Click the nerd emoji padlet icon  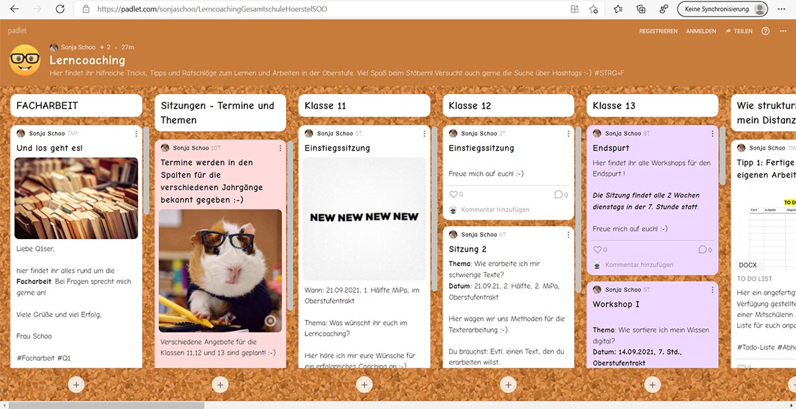pos(25,60)
